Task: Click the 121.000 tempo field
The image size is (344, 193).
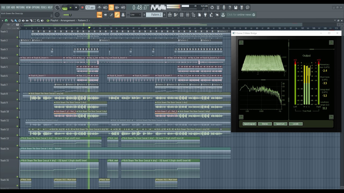Action: click(x=90, y=8)
